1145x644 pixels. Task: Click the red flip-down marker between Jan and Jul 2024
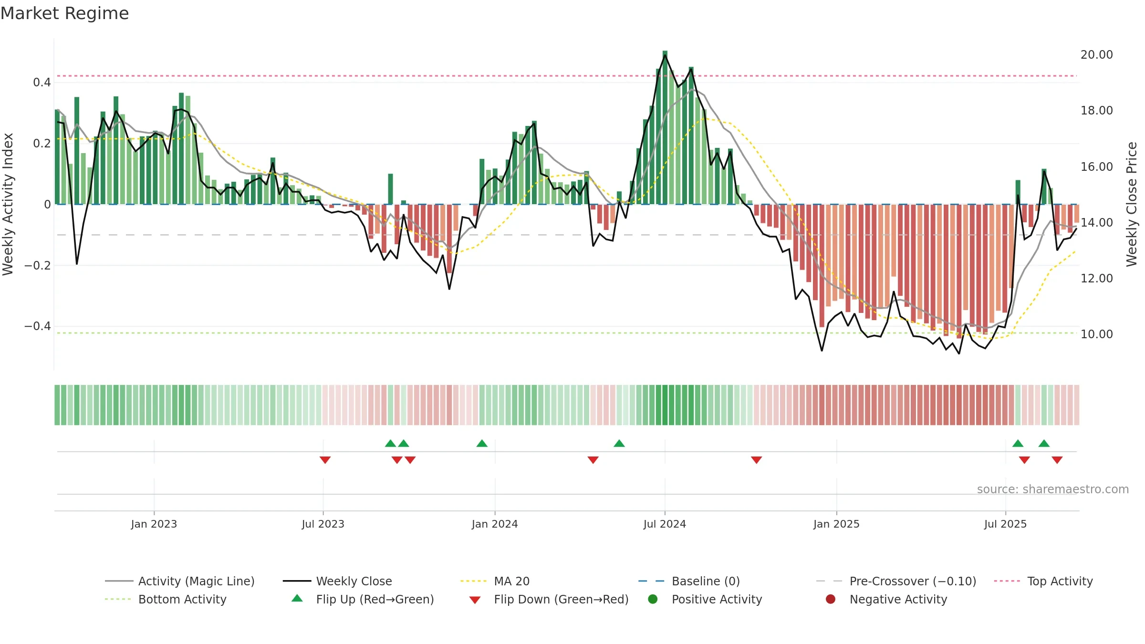click(593, 460)
